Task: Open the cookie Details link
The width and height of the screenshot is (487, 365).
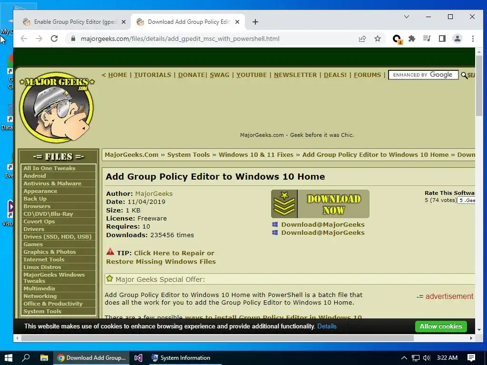Action: [327, 327]
